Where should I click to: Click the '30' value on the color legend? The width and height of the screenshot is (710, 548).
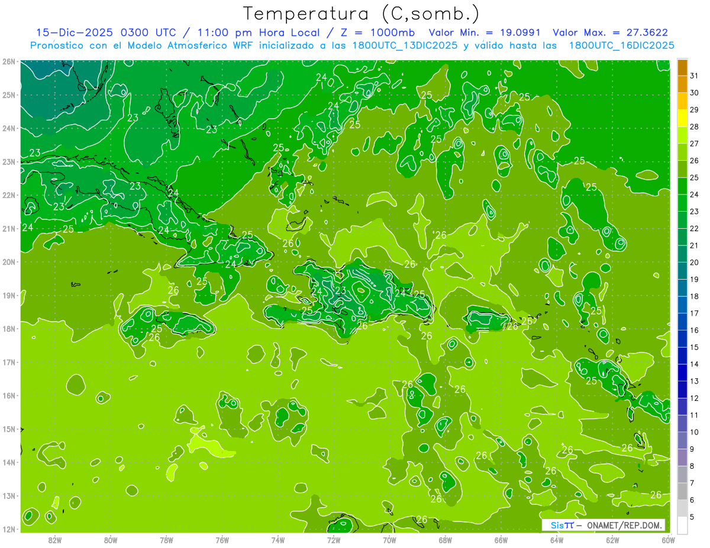[695, 93]
